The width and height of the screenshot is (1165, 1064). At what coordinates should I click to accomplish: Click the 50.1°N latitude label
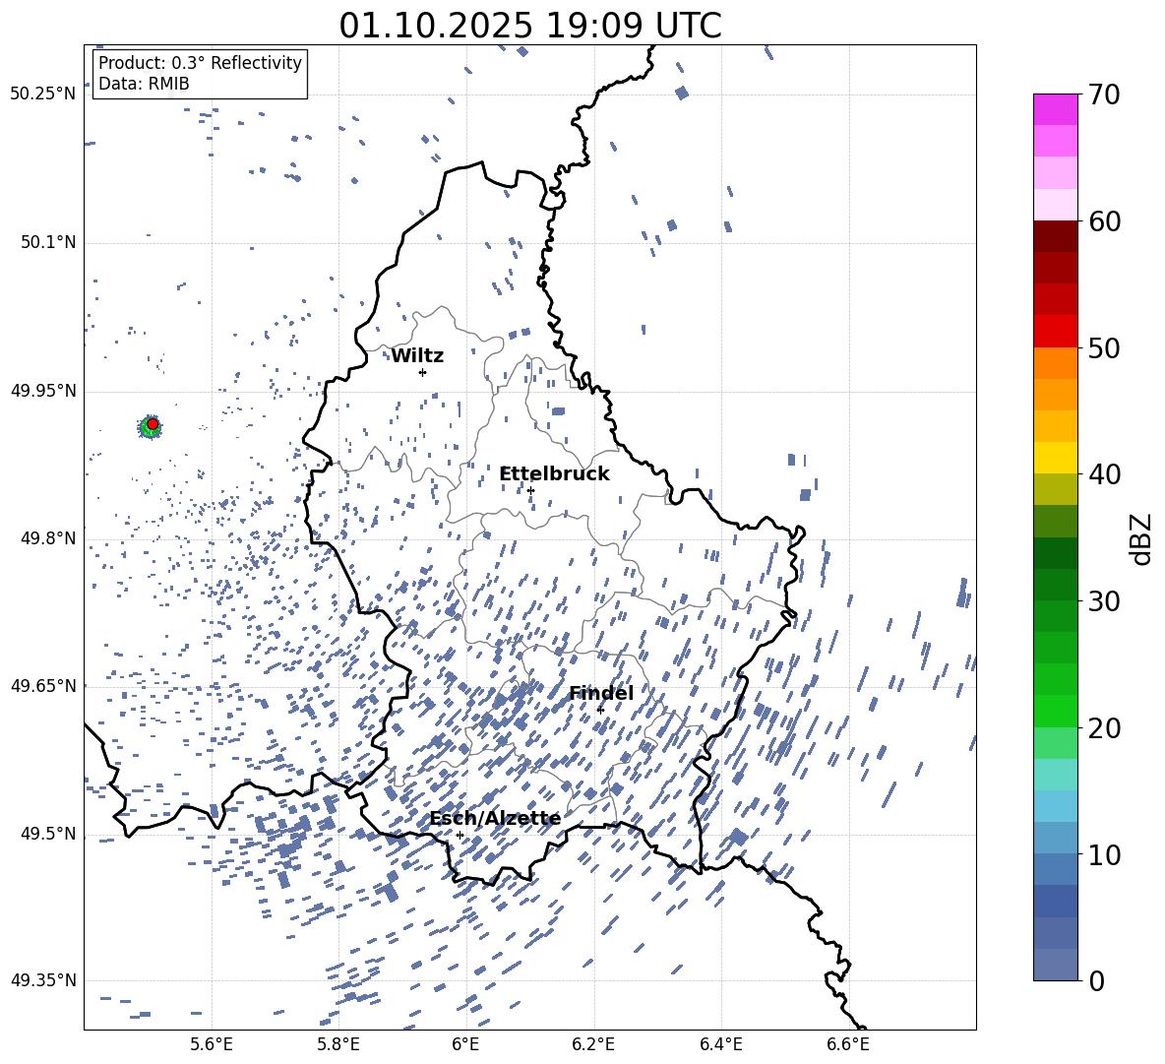pos(48,242)
